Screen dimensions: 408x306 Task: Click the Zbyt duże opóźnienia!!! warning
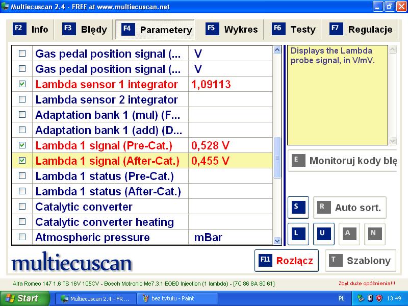(x=367, y=284)
